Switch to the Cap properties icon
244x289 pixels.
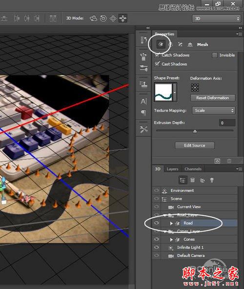(x=180, y=44)
